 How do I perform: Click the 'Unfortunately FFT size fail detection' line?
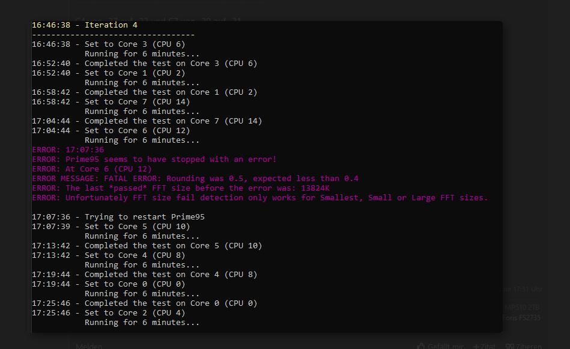260,198
